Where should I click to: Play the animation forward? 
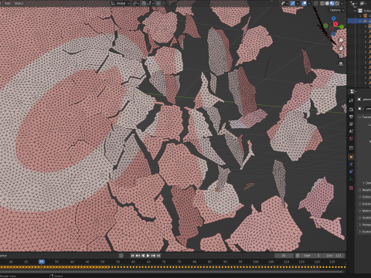click(148, 256)
